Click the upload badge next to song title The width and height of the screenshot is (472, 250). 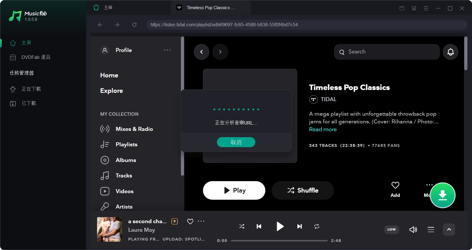pos(175,221)
